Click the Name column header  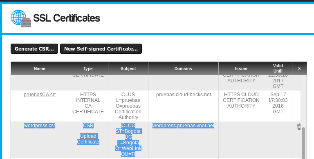click(39, 68)
